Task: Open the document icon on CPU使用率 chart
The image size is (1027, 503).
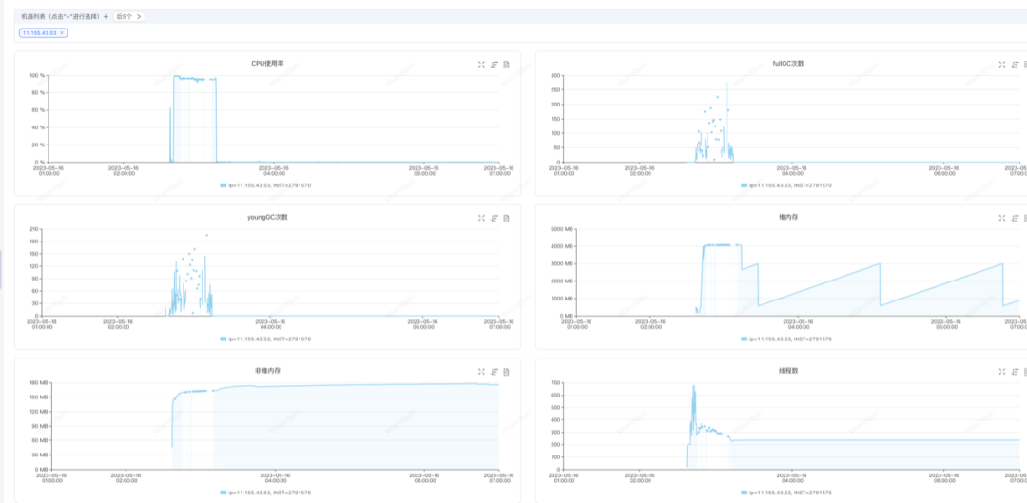Action: click(x=506, y=65)
